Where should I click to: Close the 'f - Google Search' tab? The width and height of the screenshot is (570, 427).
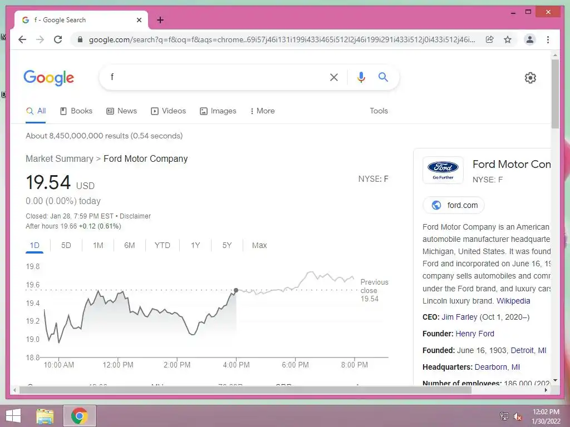click(139, 20)
